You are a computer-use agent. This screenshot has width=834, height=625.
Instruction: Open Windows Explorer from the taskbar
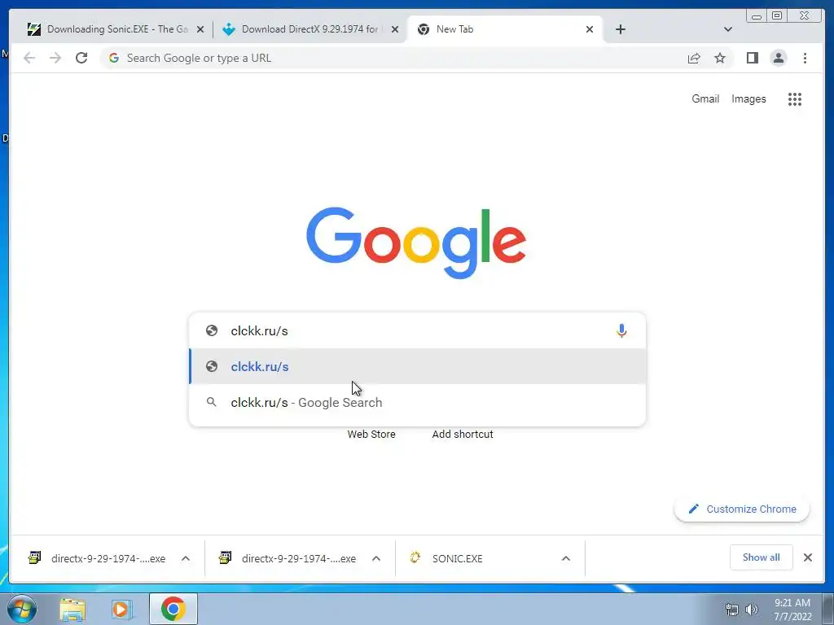point(72,609)
